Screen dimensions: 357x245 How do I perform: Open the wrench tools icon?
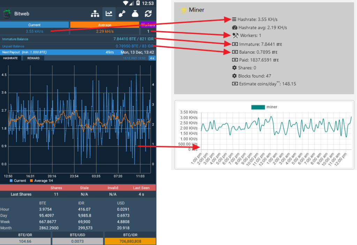click(122, 14)
